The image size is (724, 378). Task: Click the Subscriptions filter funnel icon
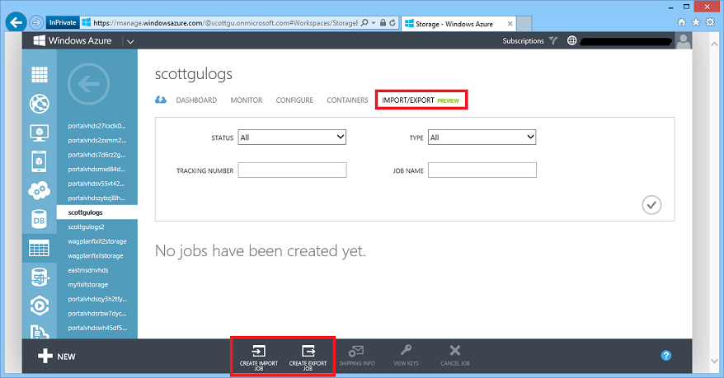553,41
